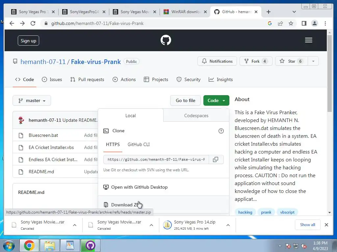Viewport: 337px width, 252px height.
Task: Click the hacking topic tag
Action: (x=245, y=212)
